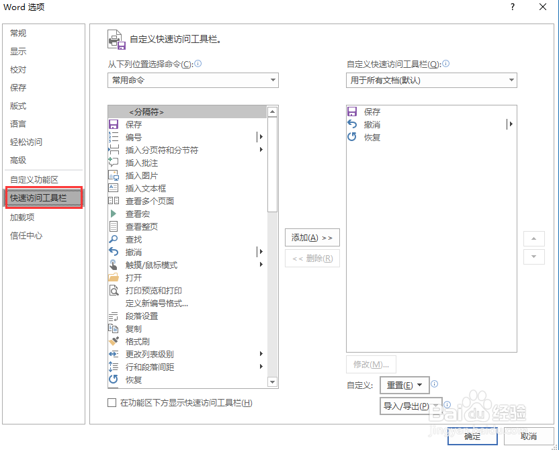Select the 插入文本框 text box icon
Image resolution: width=559 pixels, height=450 pixels.
pos(114,188)
